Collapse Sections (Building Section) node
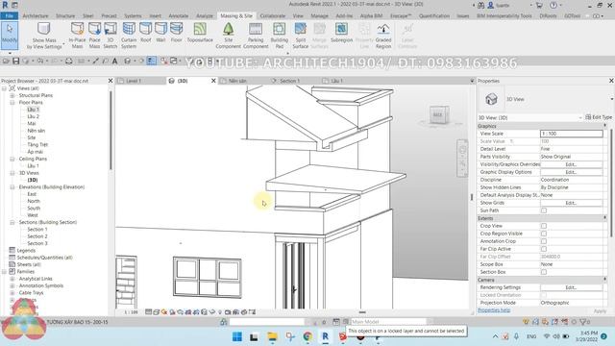This screenshot has width=615, height=346. click(12, 222)
